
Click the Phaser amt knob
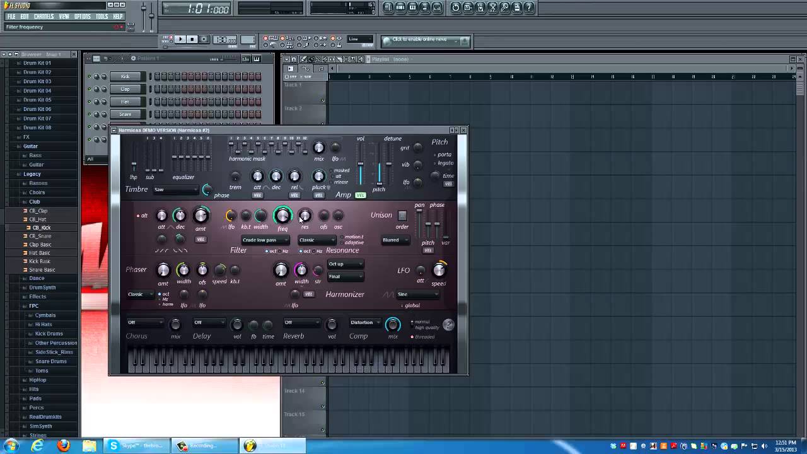(163, 271)
